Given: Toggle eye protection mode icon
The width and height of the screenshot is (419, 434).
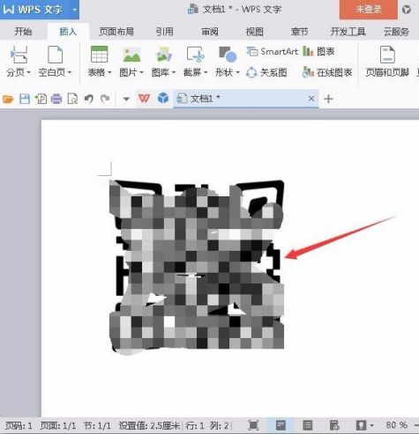Looking at the screenshot, I should coord(361,425).
